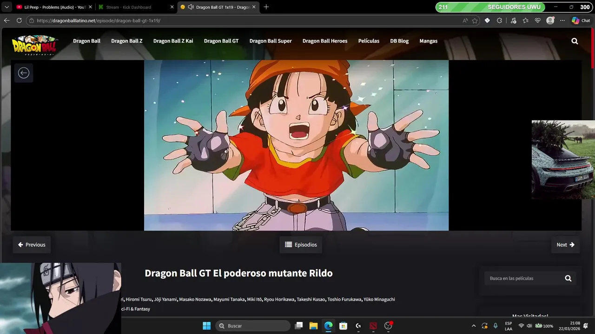
Task: Open File Explorer from the taskbar
Action: [313, 326]
